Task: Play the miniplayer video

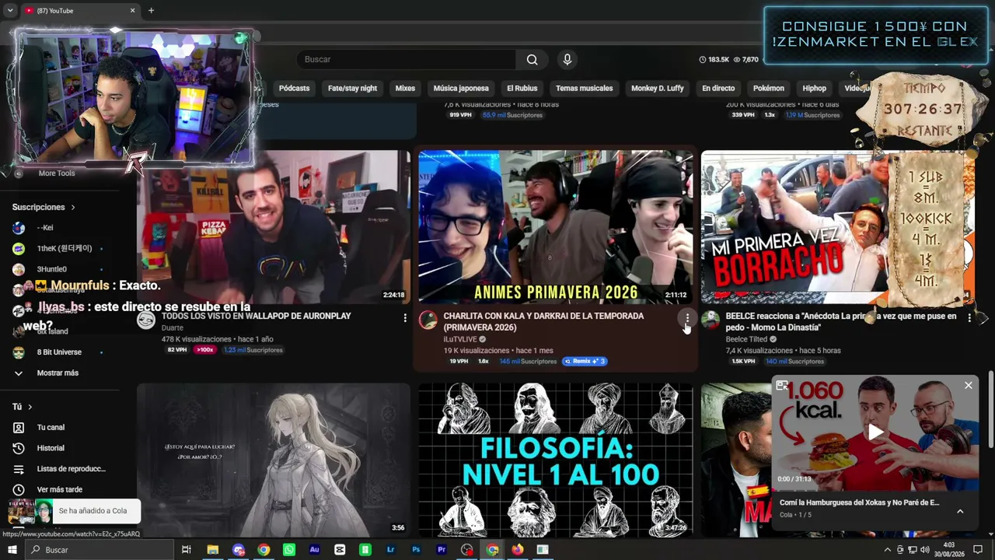Action: (x=876, y=432)
